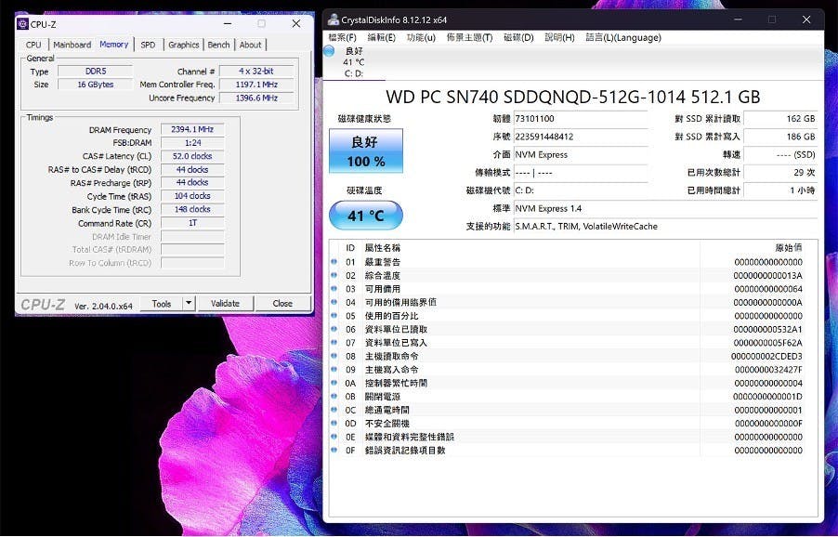Image resolution: width=838 pixels, height=537 pixels.
Task: Open the Tools dropdown arrow in CPU-Z
Action: click(x=189, y=303)
